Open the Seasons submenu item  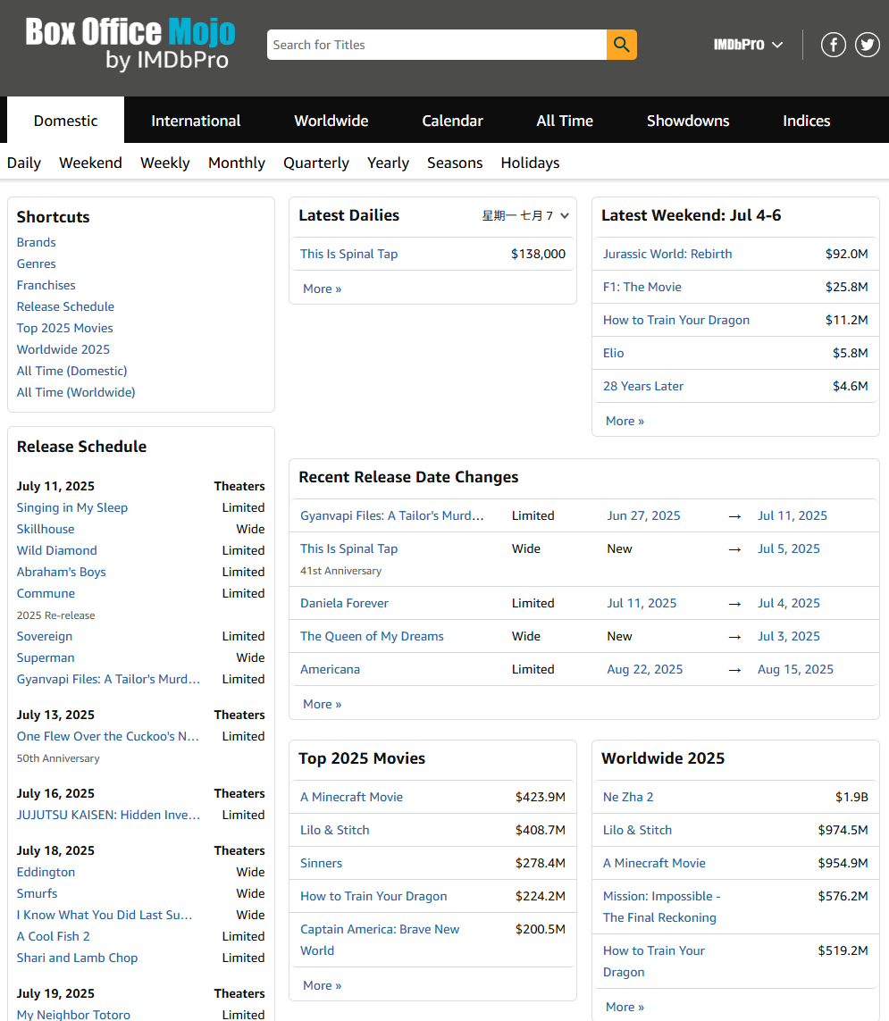(x=455, y=163)
